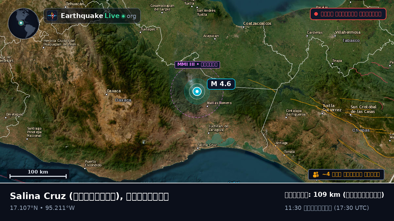Click the 11:30 (17:30 UTC) time text

pyautogui.click(x=327, y=208)
